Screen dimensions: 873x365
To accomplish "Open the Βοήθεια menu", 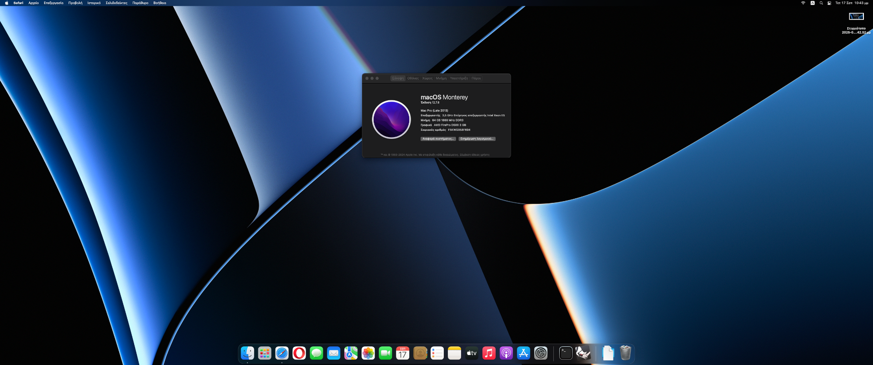I will pyautogui.click(x=160, y=3).
